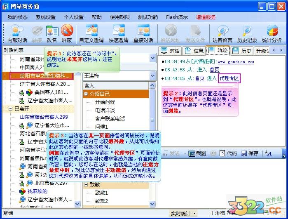The width and height of the screenshot is (288, 219).
Task: Open the 王洪梅 dropdown
Action: 152,75
